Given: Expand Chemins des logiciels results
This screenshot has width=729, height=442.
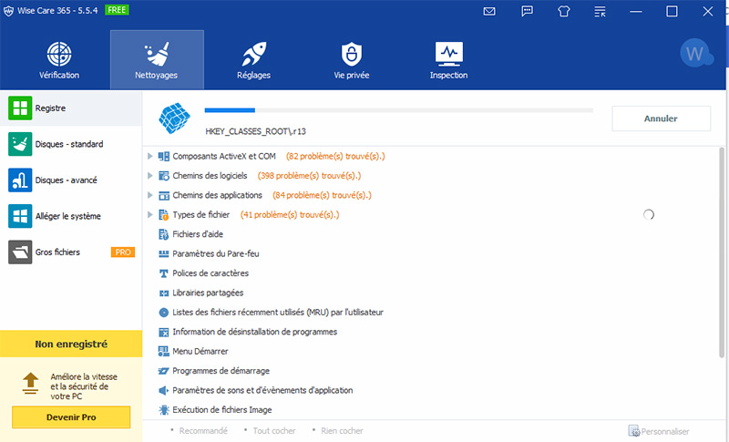Looking at the screenshot, I should click(x=149, y=176).
